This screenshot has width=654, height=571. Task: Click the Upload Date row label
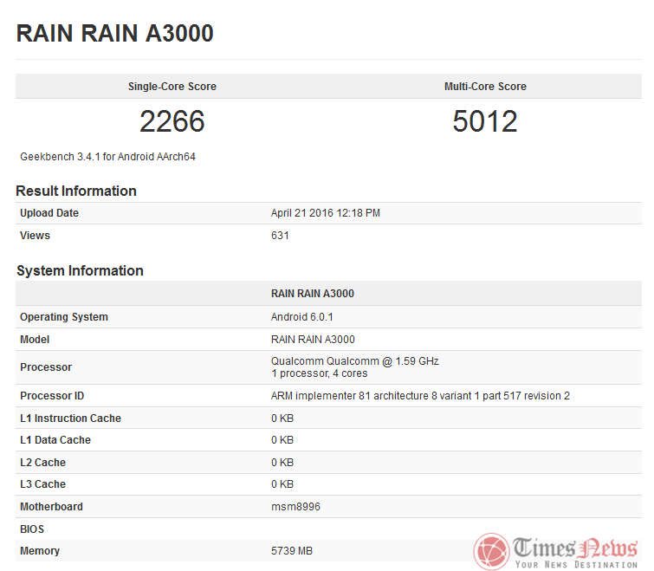pos(49,213)
